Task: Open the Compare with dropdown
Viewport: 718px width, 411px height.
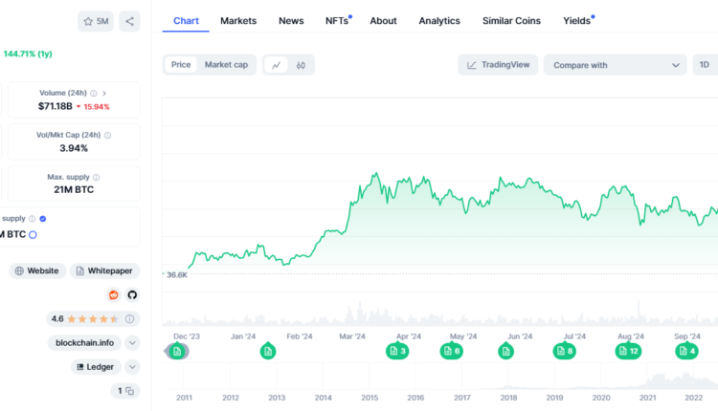Action: 615,65
